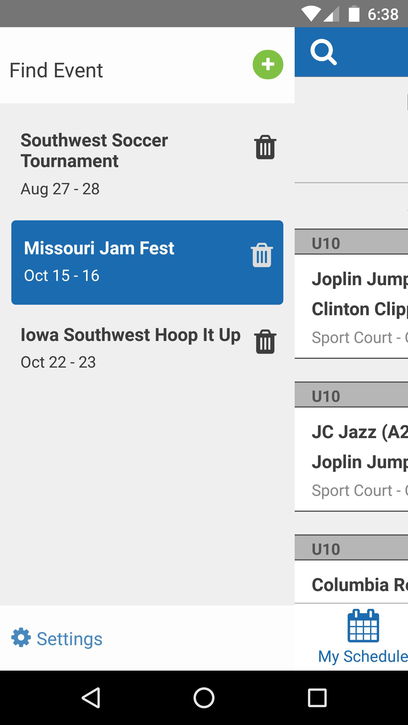Open the Joplin vs Clinton game card
Image resolution: width=408 pixels, height=725 pixels.
point(351,307)
